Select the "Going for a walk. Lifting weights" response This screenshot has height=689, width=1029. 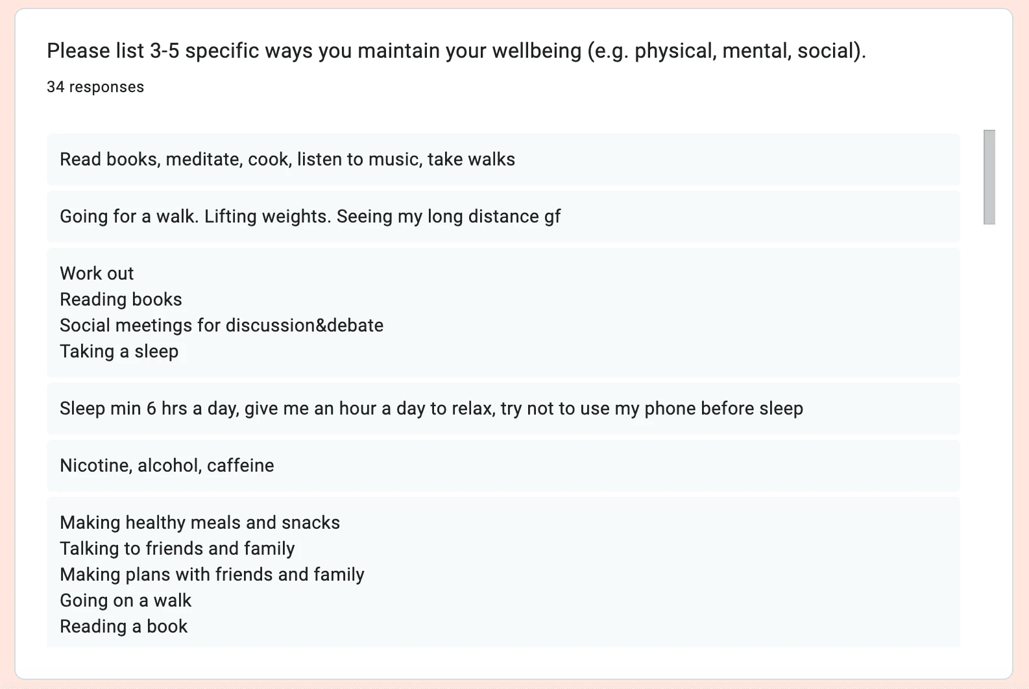tap(310, 217)
